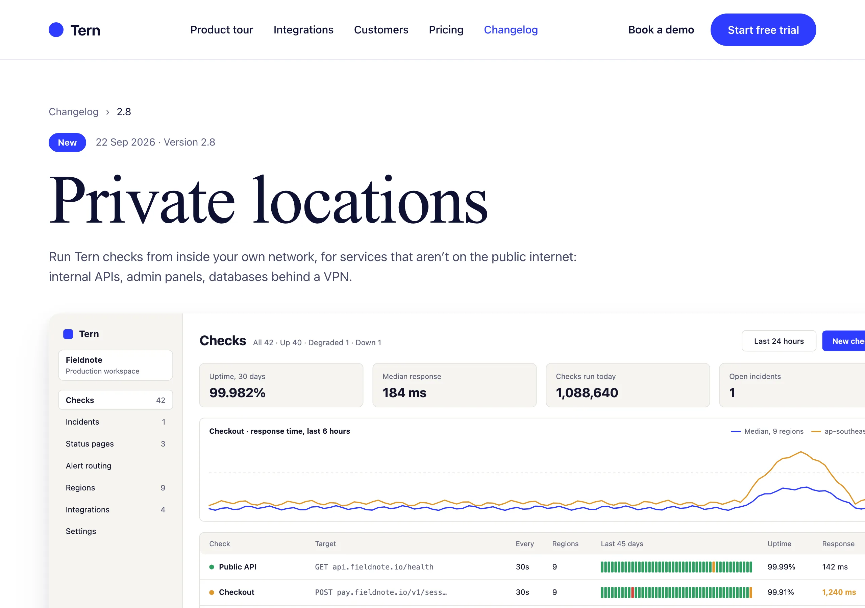Click the Every column header
Screen dimensions: 865x608
tap(524, 543)
